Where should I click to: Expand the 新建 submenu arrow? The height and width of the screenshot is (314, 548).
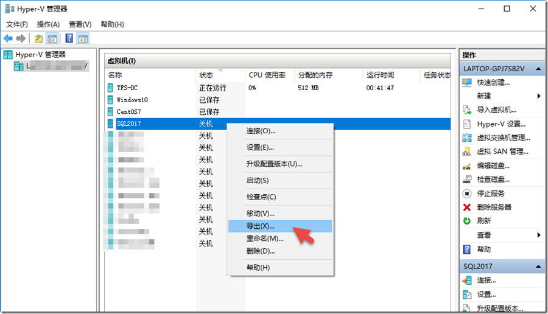(539, 96)
